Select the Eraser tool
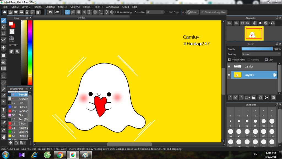282x159 pixels. (x=3, y=27)
